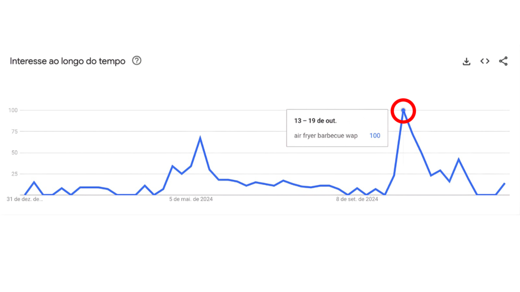Click the y-axis label 25
The width and height of the screenshot is (520, 292).
[x=14, y=174]
